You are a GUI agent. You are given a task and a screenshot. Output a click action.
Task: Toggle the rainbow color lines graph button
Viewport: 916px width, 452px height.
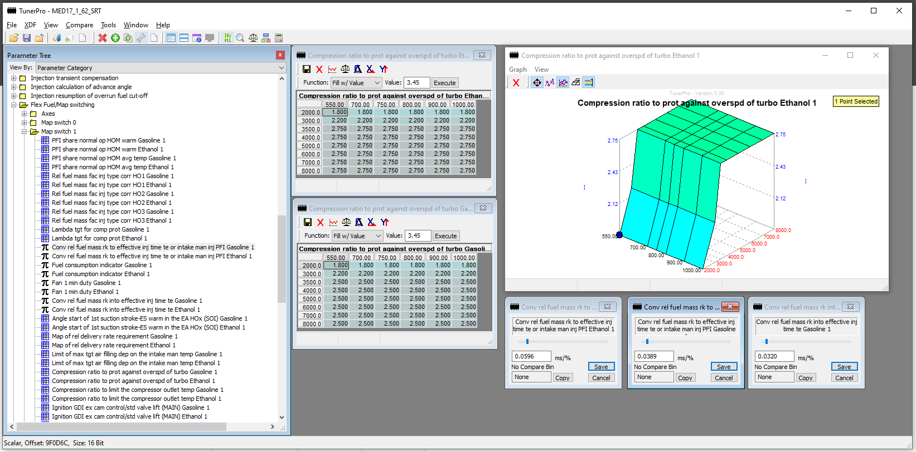click(589, 82)
